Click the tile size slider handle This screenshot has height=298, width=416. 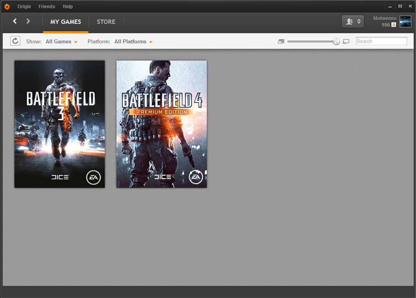[x=336, y=41]
